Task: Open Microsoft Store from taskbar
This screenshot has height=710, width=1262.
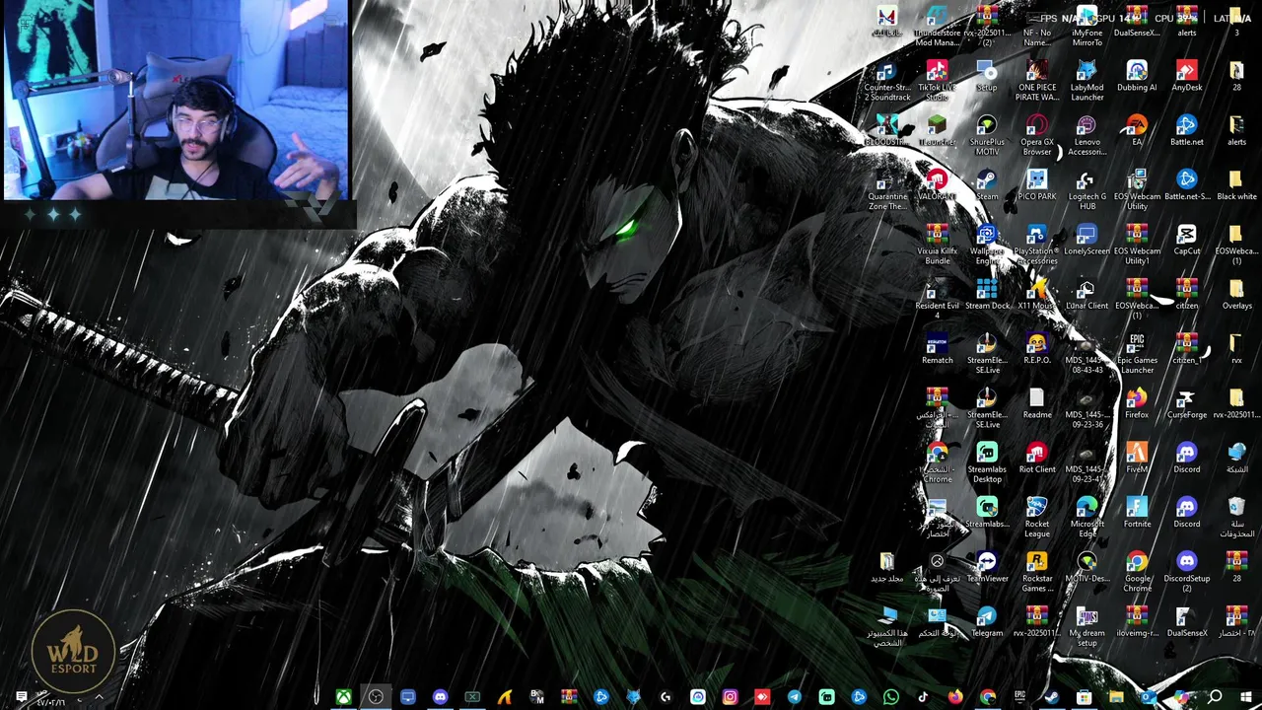Action: coord(1085,697)
